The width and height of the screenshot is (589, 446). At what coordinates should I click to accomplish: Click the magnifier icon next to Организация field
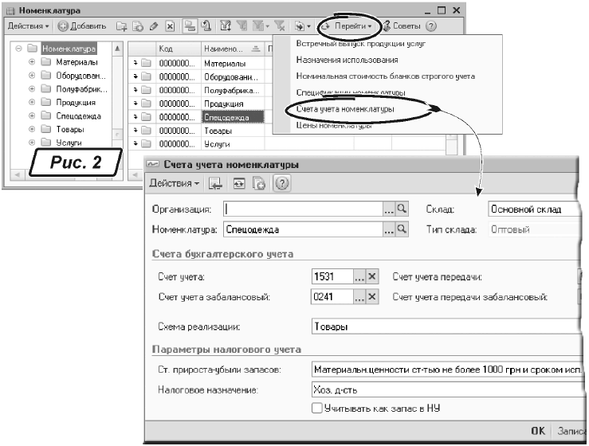pos(402,209)
